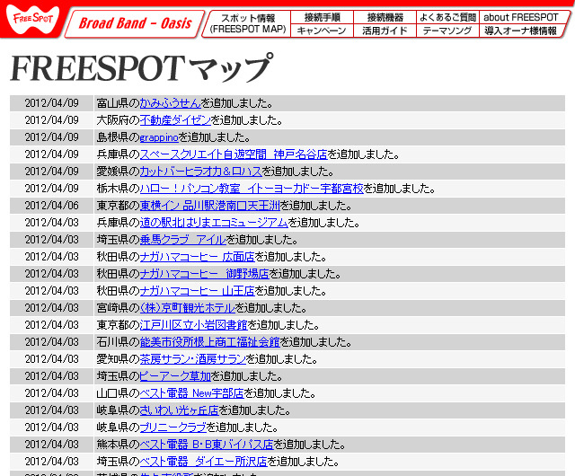575x476 pixels.
Task: Open 江戸川区立小岩図書館 link
Action: click(194, 325)
